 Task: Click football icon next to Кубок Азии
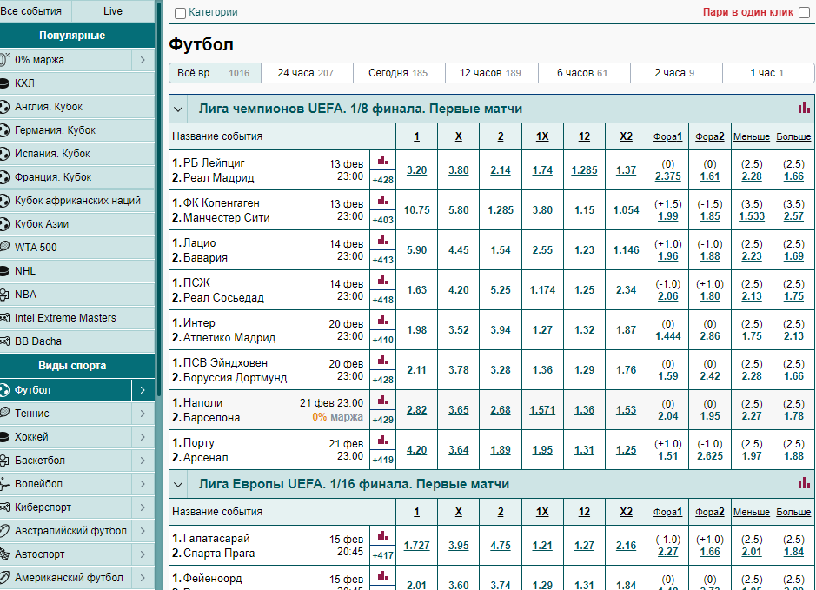click(4, 224)
